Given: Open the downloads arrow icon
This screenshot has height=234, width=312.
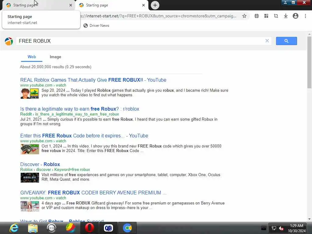Looking at the screenshot, I should [286, 16].
